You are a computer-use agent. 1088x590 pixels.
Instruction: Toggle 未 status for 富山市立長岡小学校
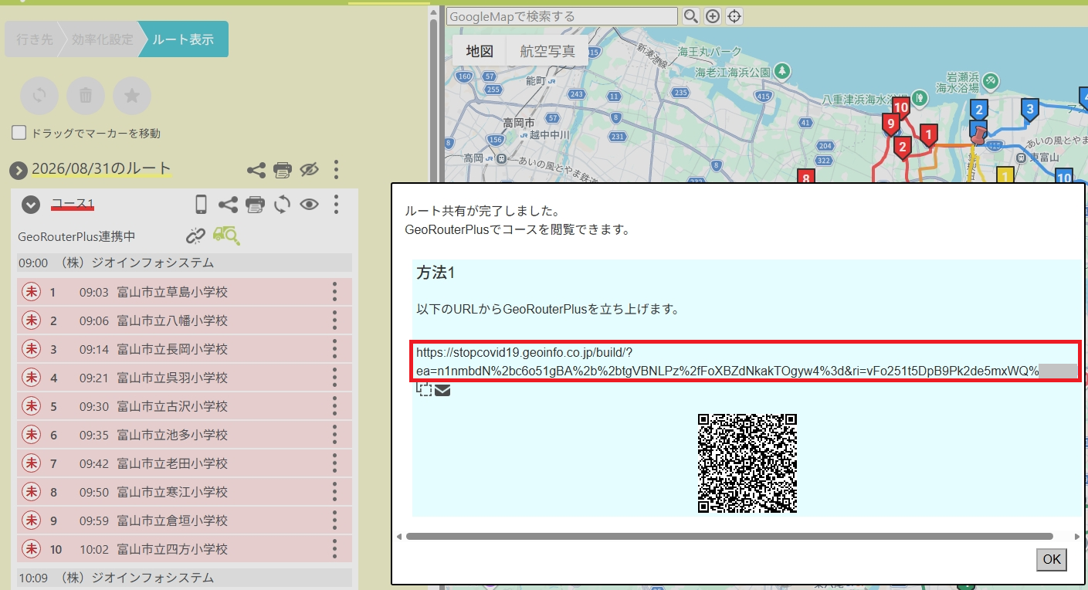(x=31, y=349)
